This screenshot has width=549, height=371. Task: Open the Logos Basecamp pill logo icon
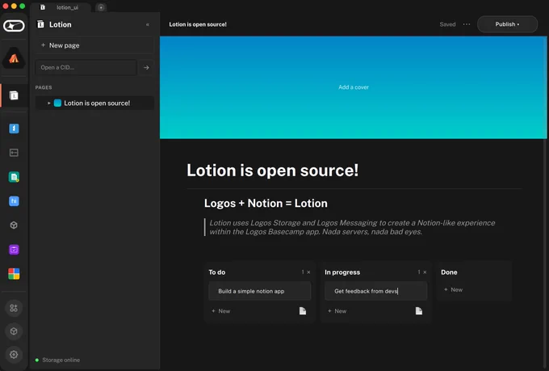coord(14,26)
